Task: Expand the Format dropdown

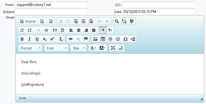Action: point(30,48)
